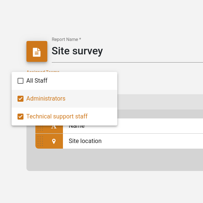Select the Site location field text
Viewport: 203px width, 203px height.
tap(85, 141)
